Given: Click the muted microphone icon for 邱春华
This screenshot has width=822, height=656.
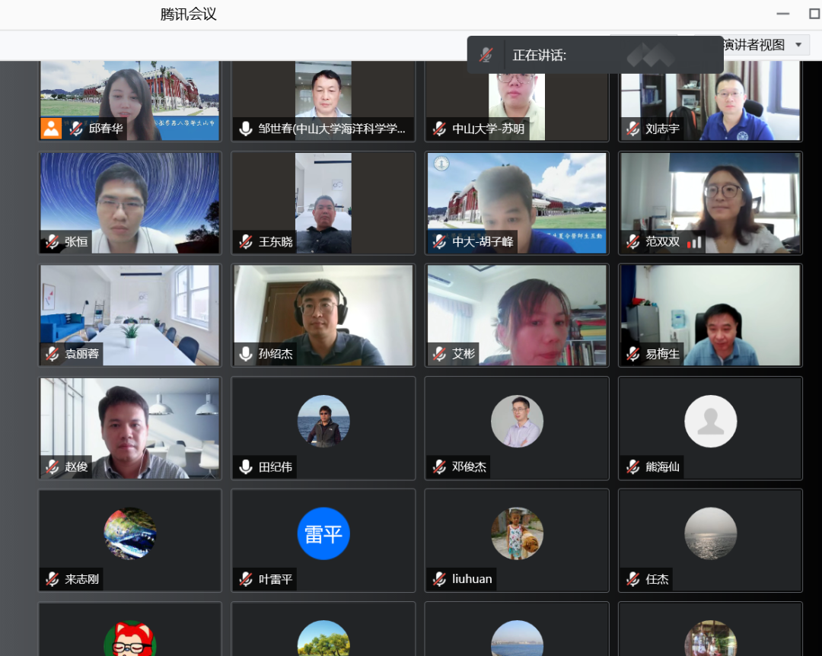Looking at the screenshot, I should pyautogui.click(x=76, y=129).
